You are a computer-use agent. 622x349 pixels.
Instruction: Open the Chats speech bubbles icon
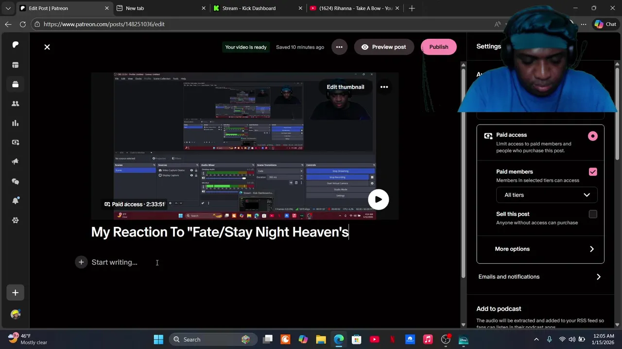point(15,181)
